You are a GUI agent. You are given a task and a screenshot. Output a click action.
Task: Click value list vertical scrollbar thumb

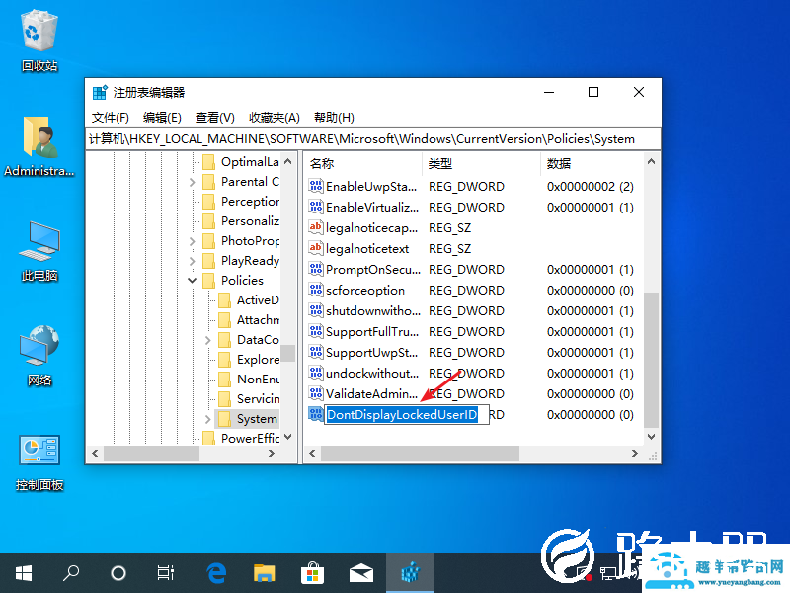click(651, 360)
